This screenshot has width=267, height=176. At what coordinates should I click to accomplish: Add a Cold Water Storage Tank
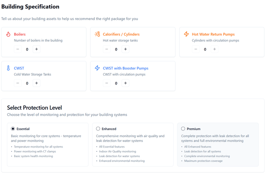(x=36, y=83)
